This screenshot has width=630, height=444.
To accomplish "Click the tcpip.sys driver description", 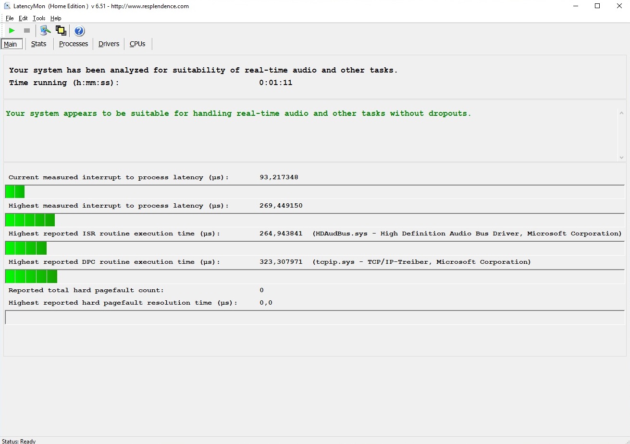I will tap(422, 262).
